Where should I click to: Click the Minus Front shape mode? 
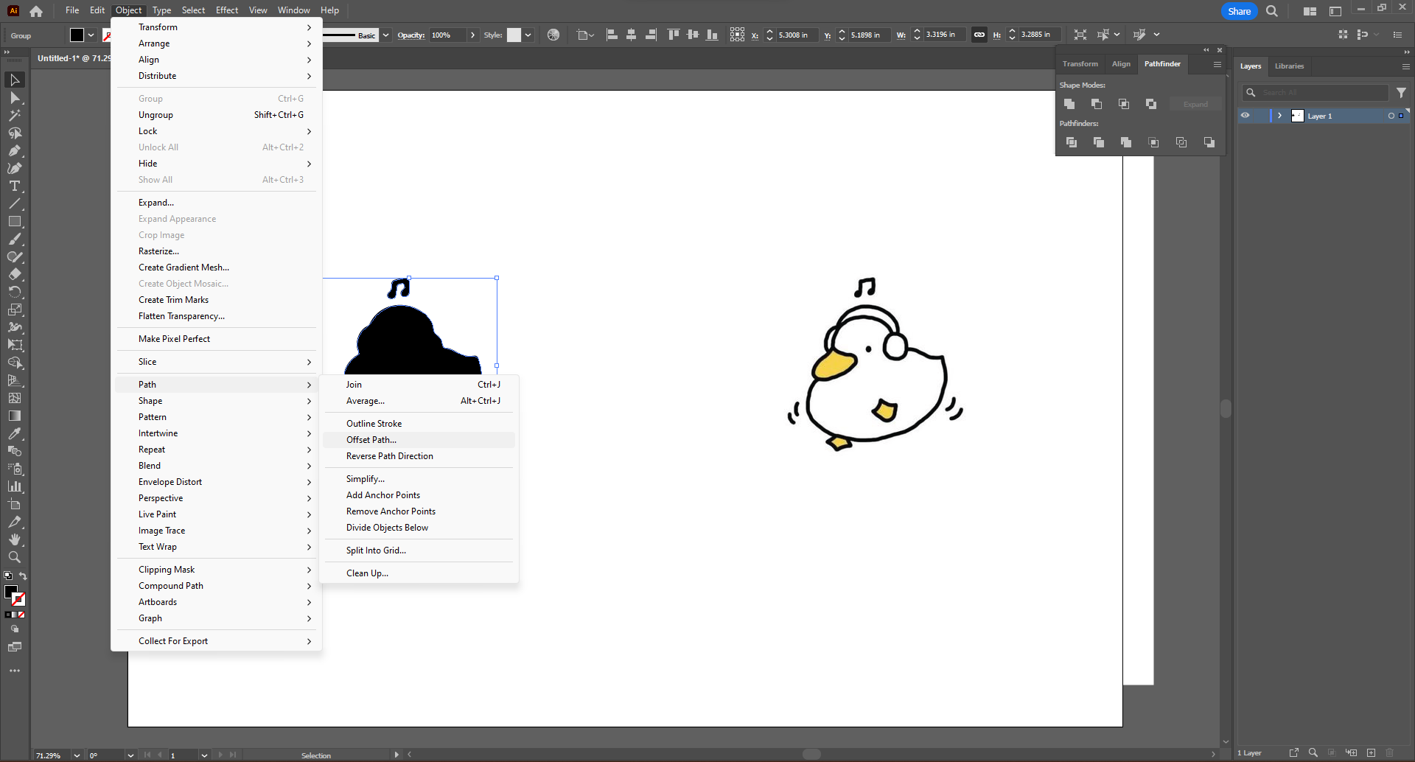(1097, 104)
